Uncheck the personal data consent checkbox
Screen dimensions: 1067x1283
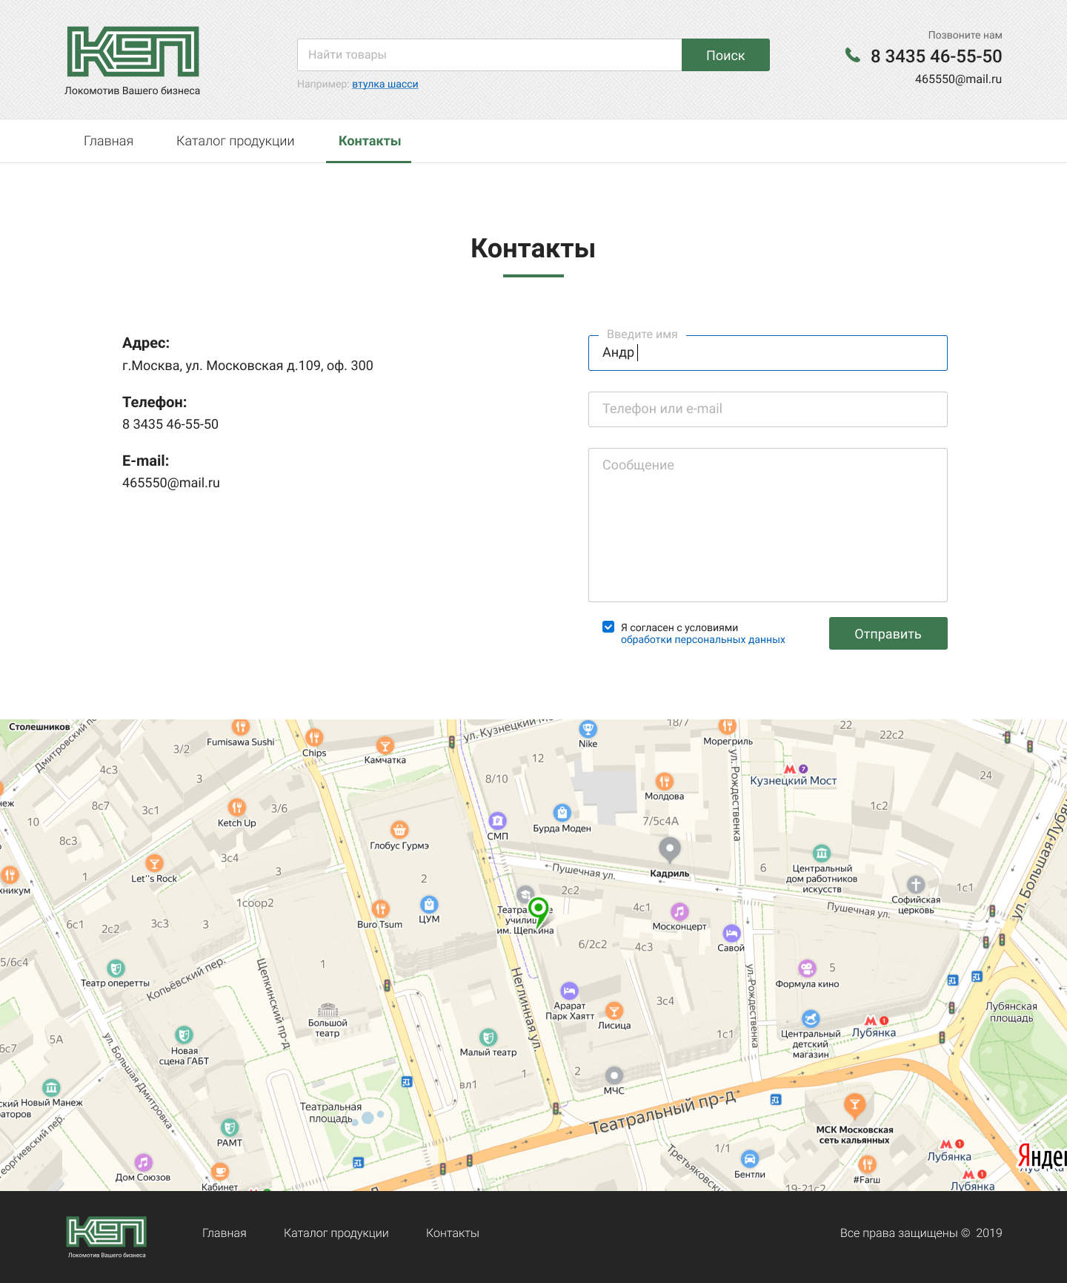coord(608,627)
